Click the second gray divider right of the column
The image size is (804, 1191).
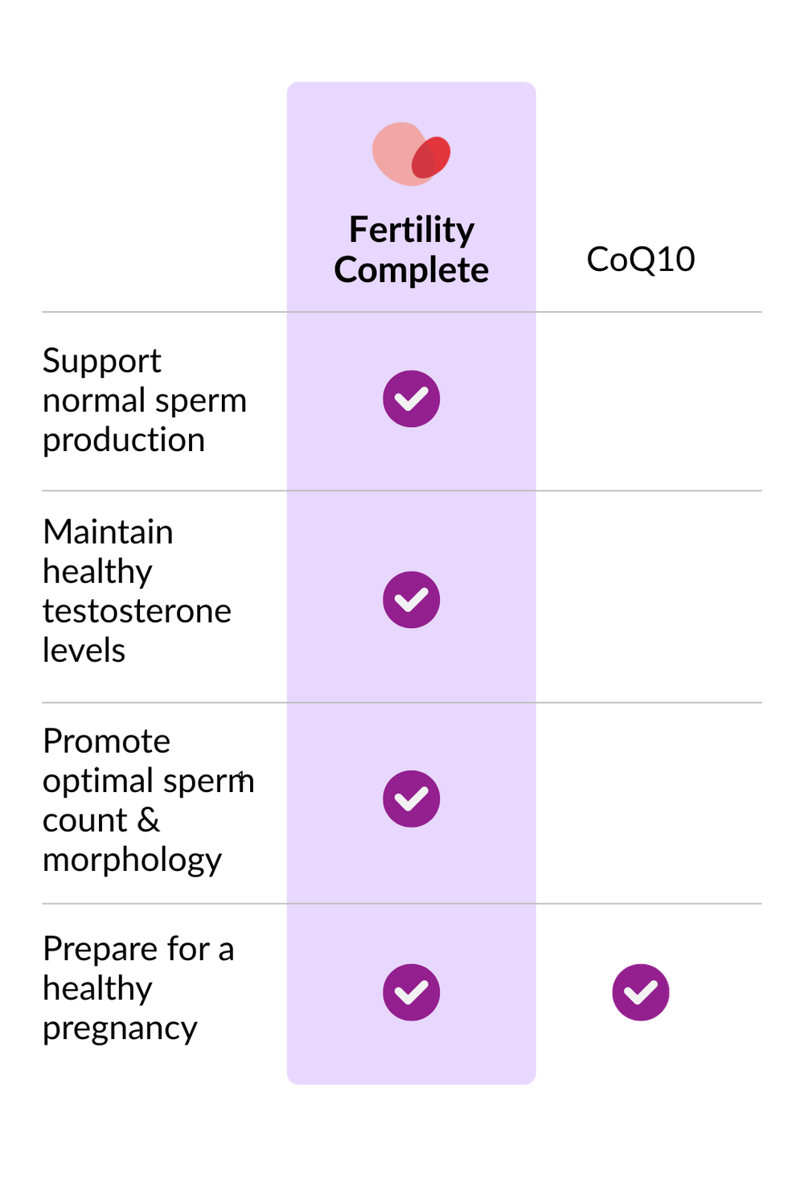pyautogui.click(x=651, y=491)
